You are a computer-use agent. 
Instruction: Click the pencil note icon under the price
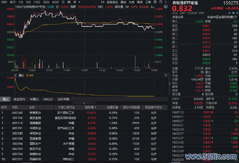click(x=229, y=13)
